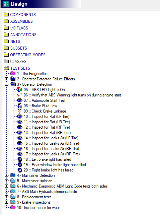Select the I/O FLAGS folder
160x215 pixels.
pos(19,28)
